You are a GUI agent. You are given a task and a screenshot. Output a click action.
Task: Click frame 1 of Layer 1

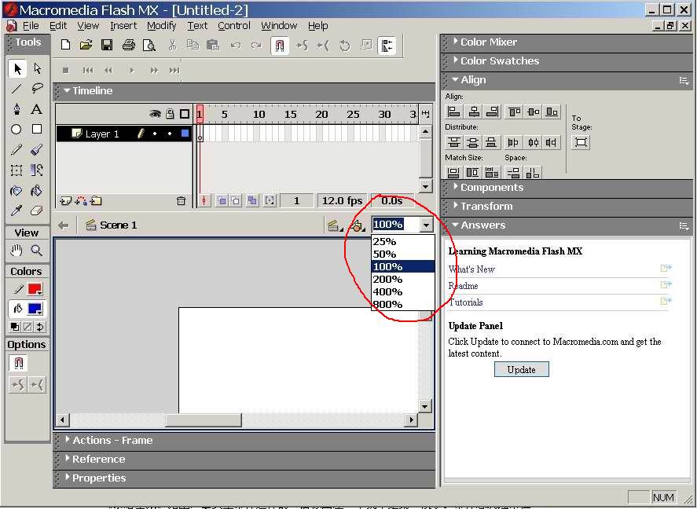point(200,134)
